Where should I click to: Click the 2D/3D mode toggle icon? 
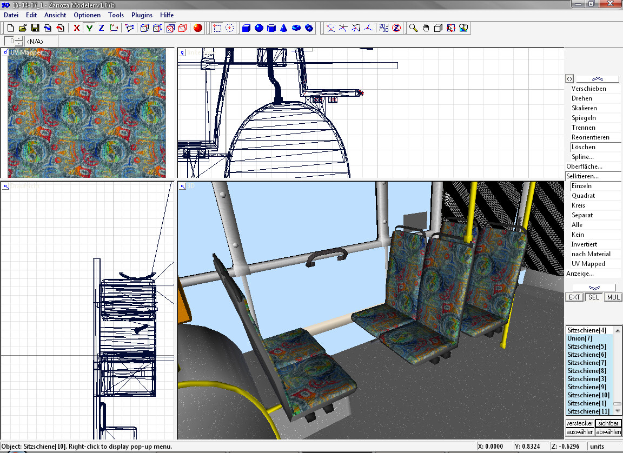click(383, 28)
